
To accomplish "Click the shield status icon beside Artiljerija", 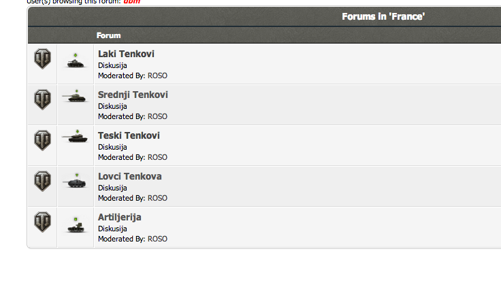I will click(x=42, y=222).
